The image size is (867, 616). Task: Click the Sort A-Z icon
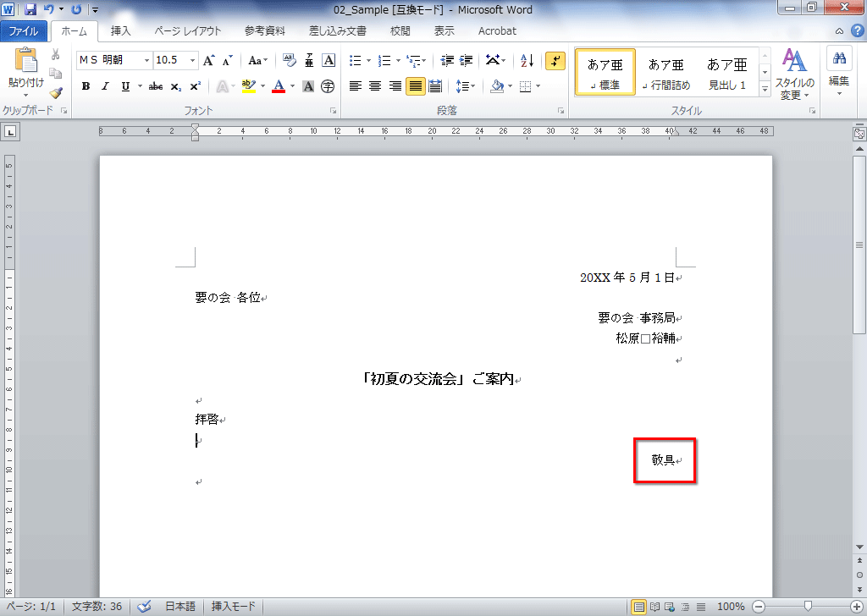527,60
